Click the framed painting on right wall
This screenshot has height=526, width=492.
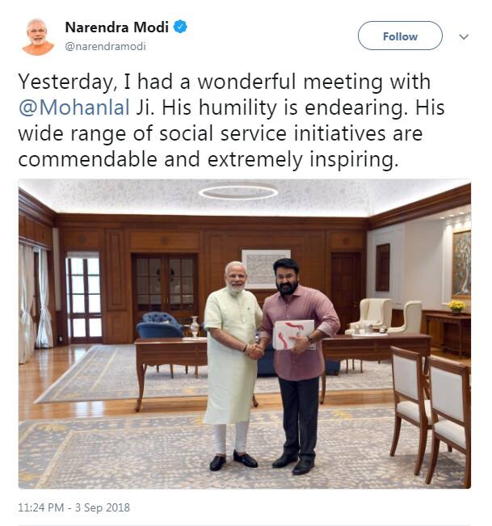pyautogui.click(x=461, y=264)
